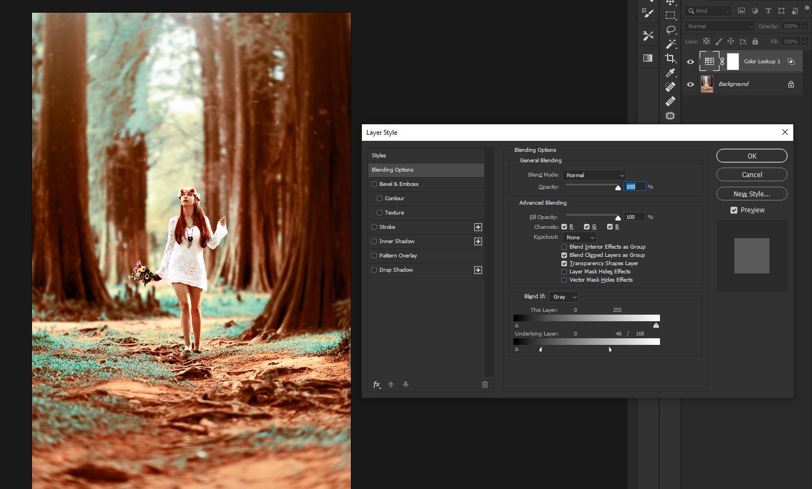Select the Styles entry in the left list
This screenshot has height=489, width=812.
(x=426, y=156)
